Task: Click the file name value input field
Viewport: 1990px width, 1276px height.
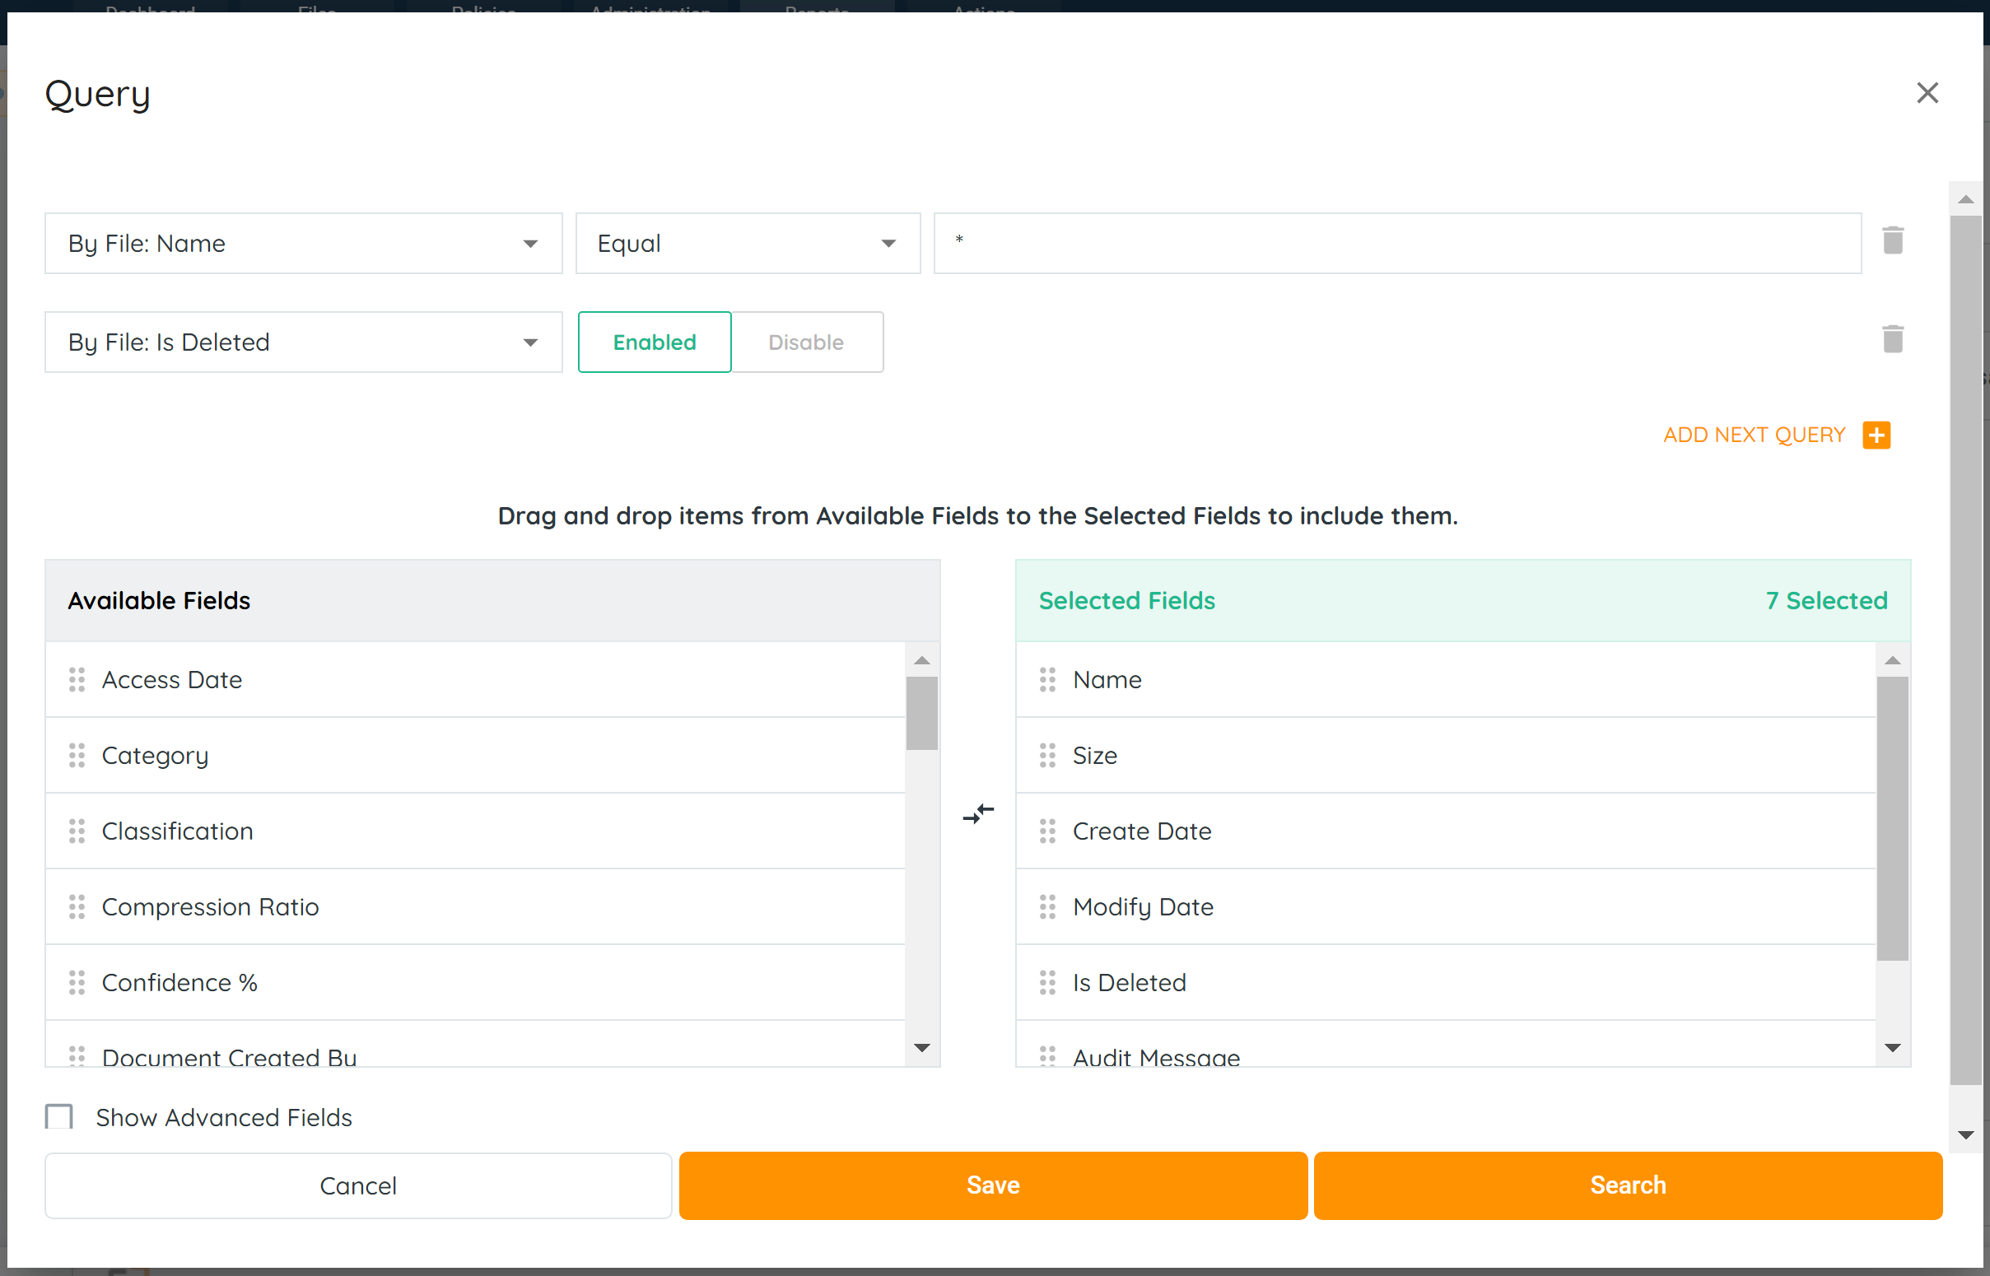Action: pos(1397,244)
